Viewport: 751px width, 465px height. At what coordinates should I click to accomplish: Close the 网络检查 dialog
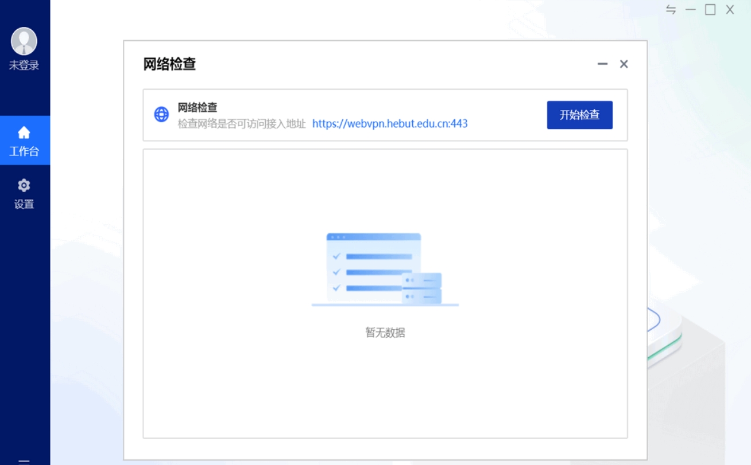624,64
